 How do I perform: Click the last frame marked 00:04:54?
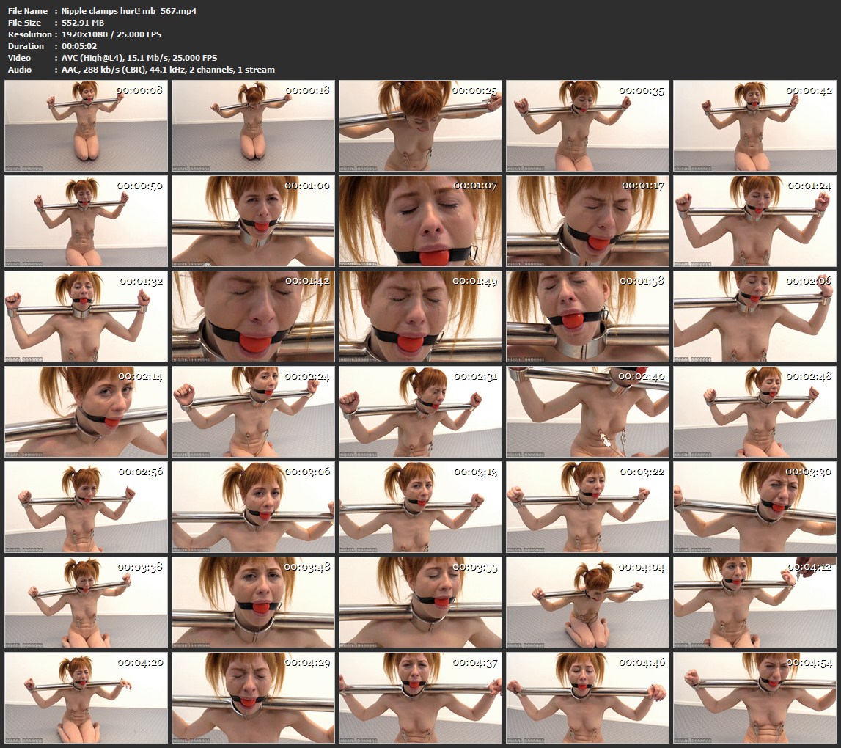click(754, 698)
